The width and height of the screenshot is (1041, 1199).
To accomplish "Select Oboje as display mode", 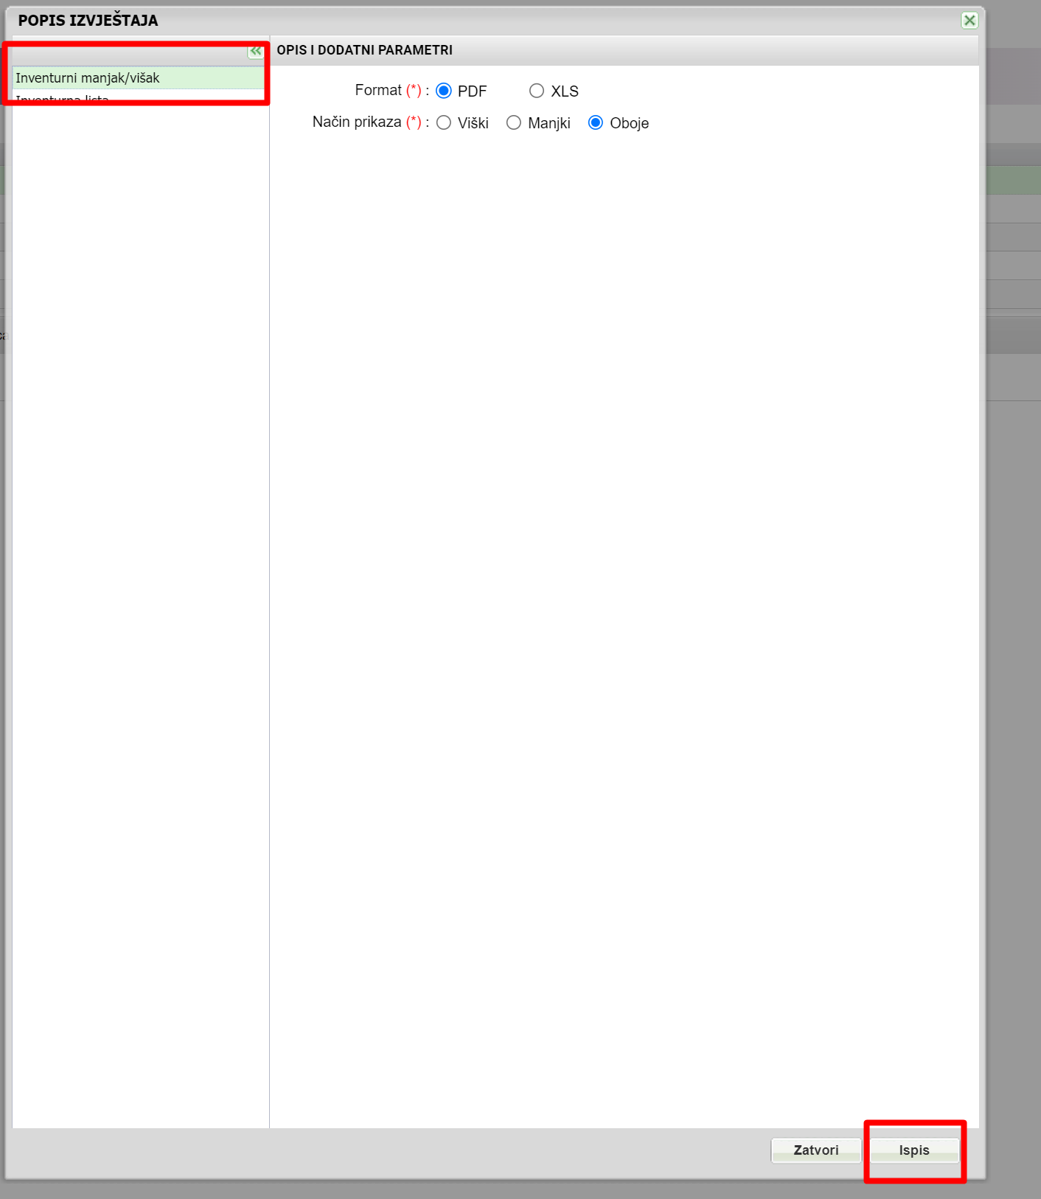I will 596,122.
